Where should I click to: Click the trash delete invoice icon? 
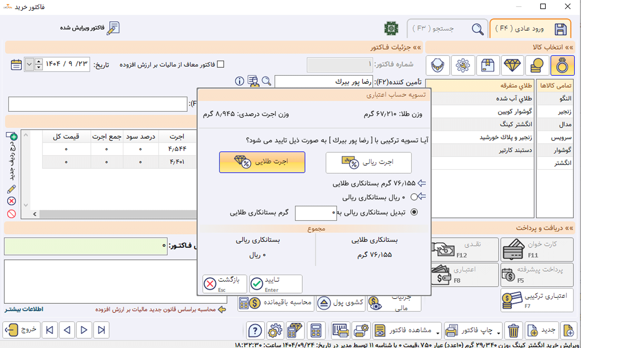(x=513, y=331)
